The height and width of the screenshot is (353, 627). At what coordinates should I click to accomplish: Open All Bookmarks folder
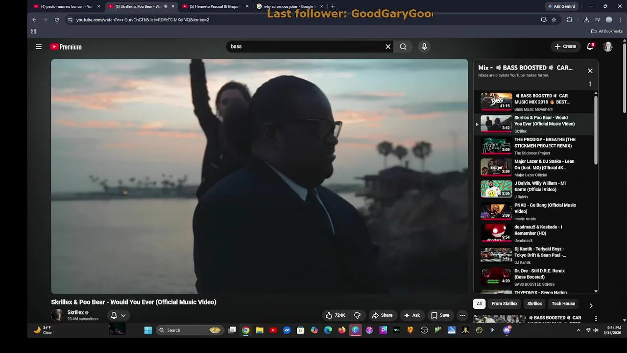[606, 31]
